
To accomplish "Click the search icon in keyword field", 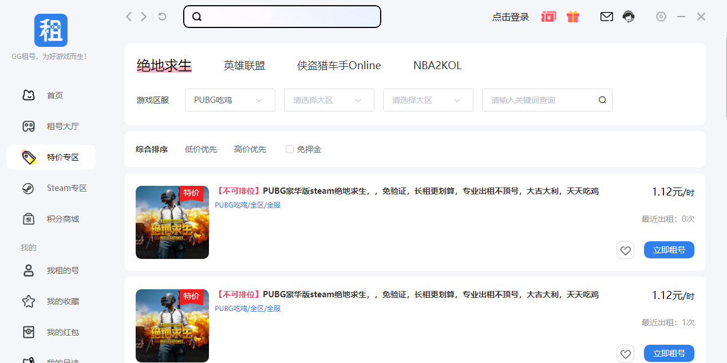I will (x=602, y=100).
